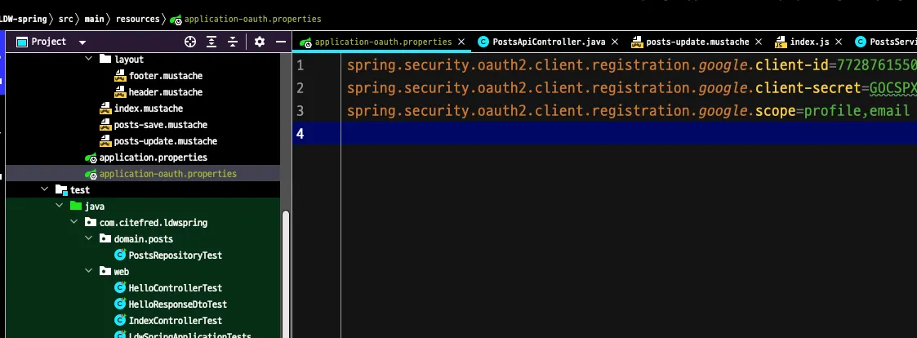Open posts-update.mustache in project tree

pyautogui.click(x=166, y=141)
